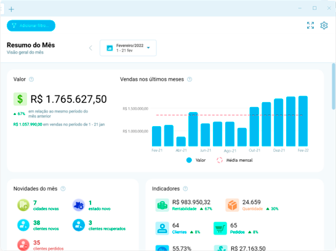Click the Pedidos shopping cart icon

(220, 228)
